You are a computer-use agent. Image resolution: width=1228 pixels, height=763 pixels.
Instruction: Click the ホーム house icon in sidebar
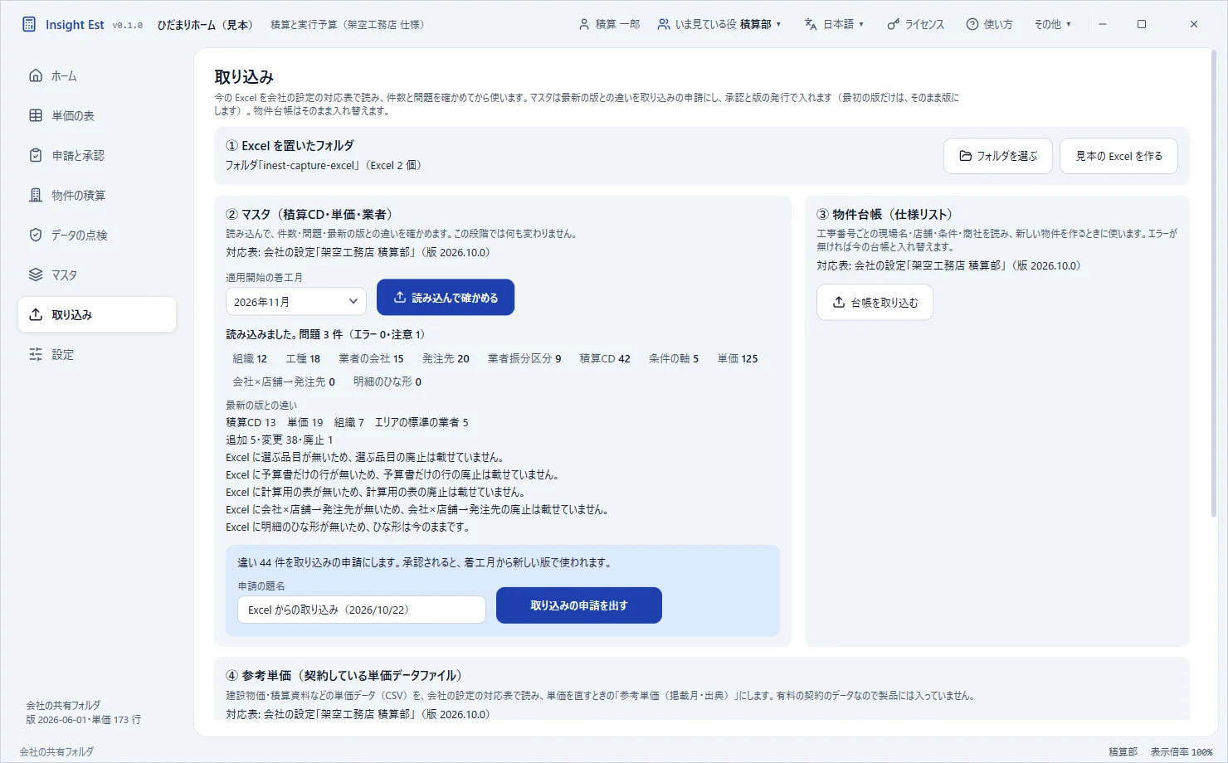(36, 75)
